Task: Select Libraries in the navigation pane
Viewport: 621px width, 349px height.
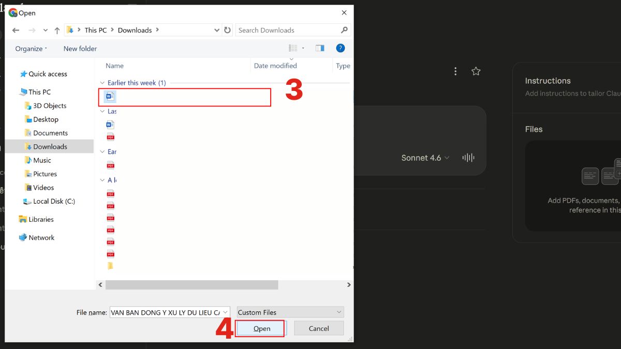Action: tap(41, 219)
